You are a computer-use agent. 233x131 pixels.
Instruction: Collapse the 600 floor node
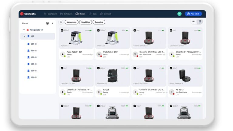(25, 36)
